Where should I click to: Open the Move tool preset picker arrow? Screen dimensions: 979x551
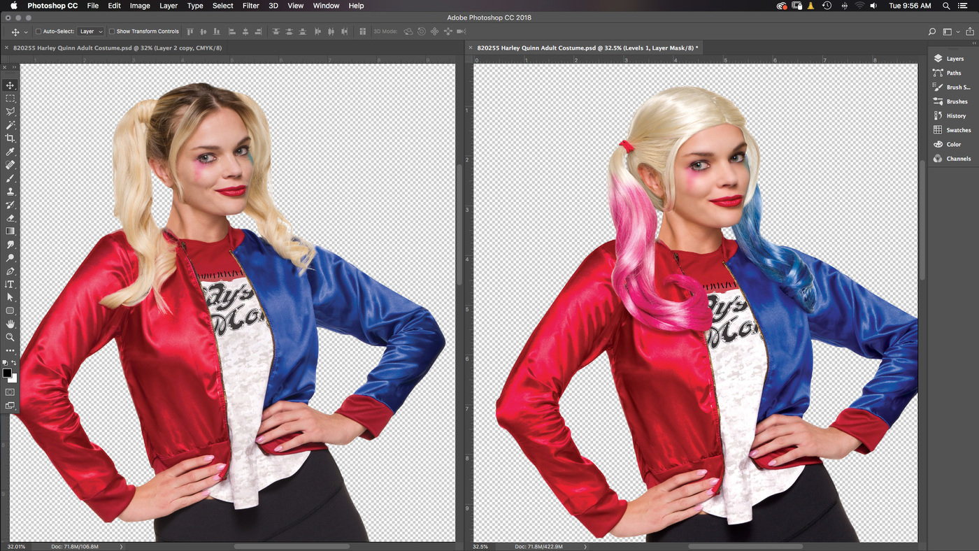[x=27, y=32]
